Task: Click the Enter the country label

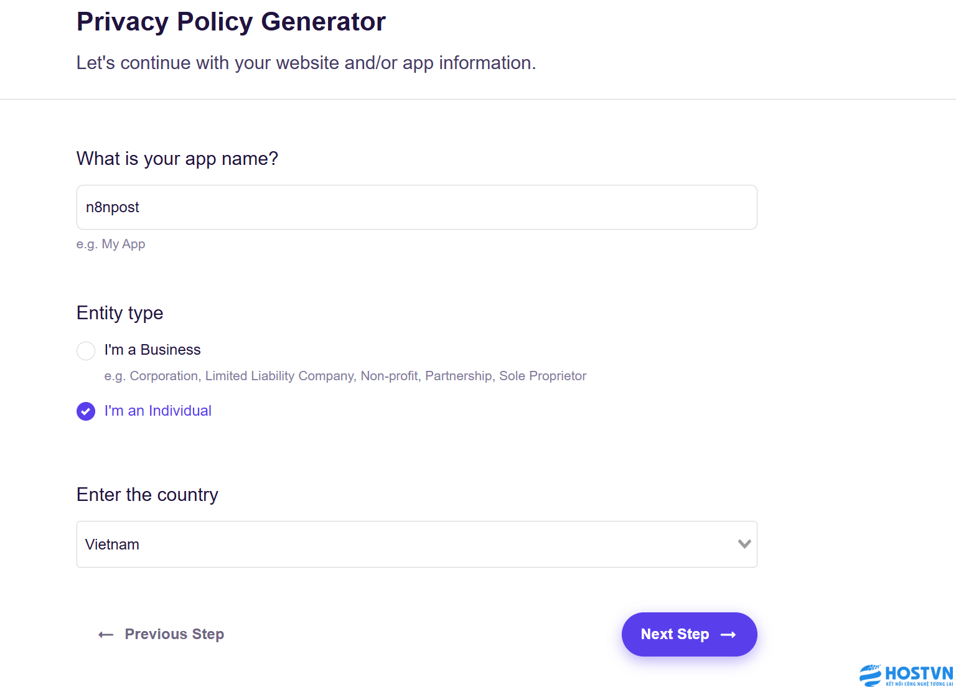Action: (148, 495)
